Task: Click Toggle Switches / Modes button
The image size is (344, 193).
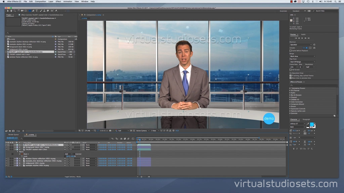Action: click(73, 177)
